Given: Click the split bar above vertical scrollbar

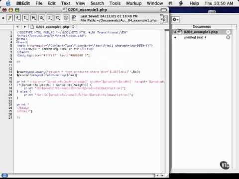Looking at the screenshot, I should 166,30.
